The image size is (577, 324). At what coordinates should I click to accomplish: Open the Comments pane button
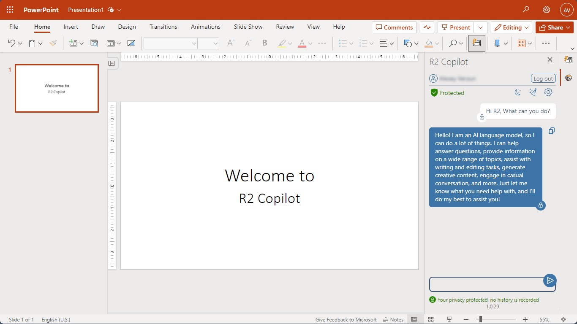[394, 27]
